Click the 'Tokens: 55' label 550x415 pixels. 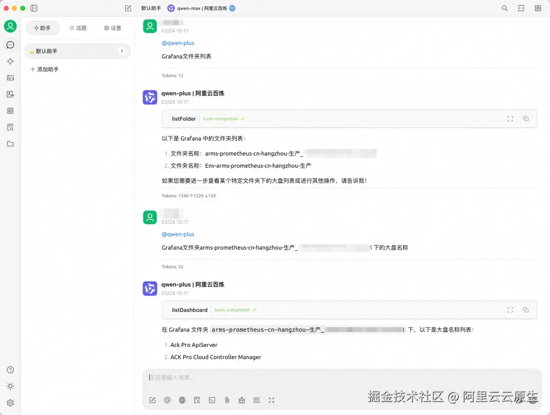tap(172, 267)
